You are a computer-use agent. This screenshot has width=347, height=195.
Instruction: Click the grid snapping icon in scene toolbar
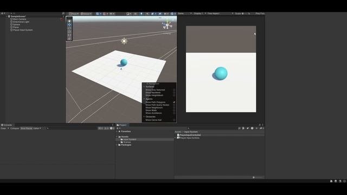105,14
